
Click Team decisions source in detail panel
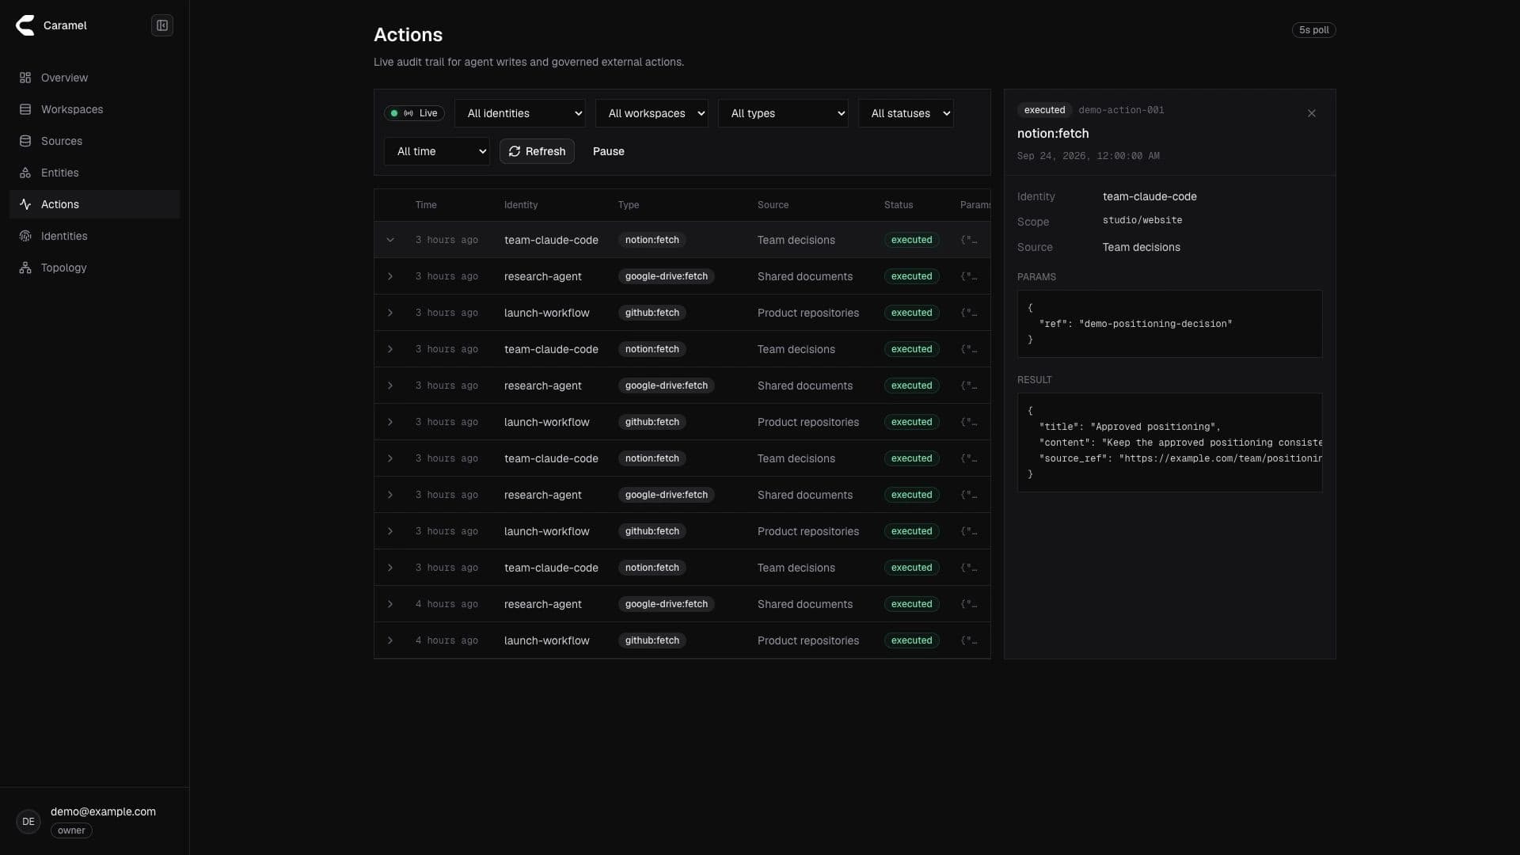click(x=1141, y=247)
